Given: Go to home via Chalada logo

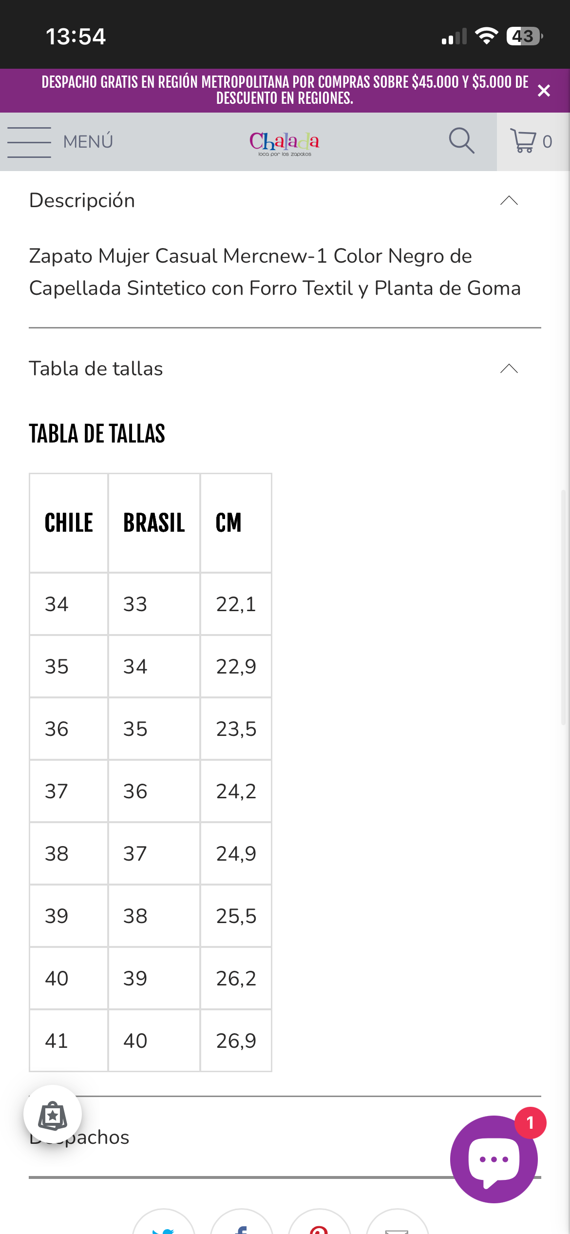Looking at the screenshot, I should click(285, 143).
